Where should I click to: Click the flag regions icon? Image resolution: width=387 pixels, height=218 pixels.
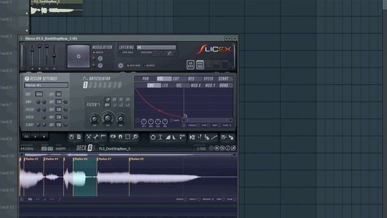pos(103,137)
